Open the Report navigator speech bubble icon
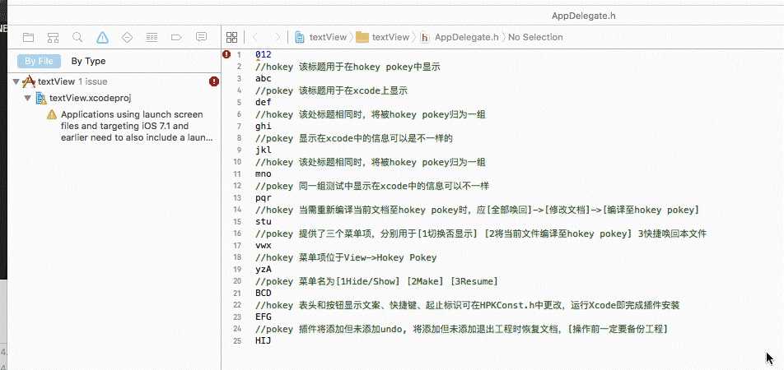The height and width of the screenshot is (370, 784). (x=202, y=37)
